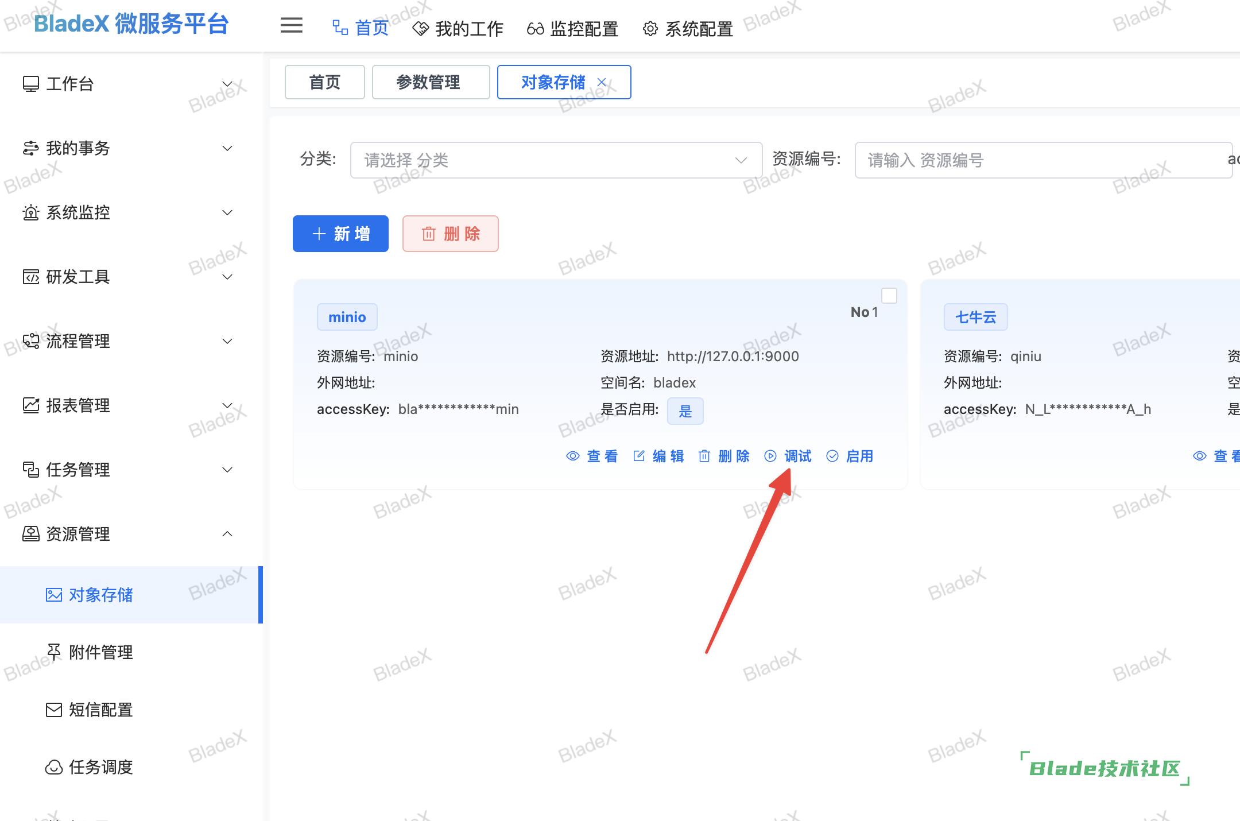
Task: Click the qiniu 资源编号 value
Action: tap(1026, 357)
